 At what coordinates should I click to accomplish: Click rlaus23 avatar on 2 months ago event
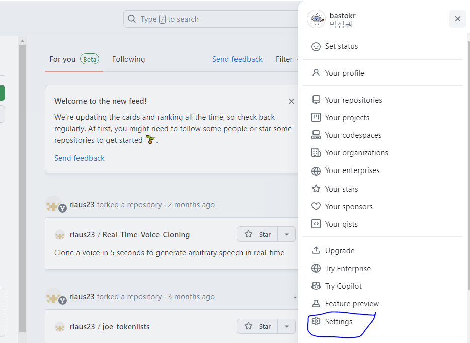(x=54, y=204)
